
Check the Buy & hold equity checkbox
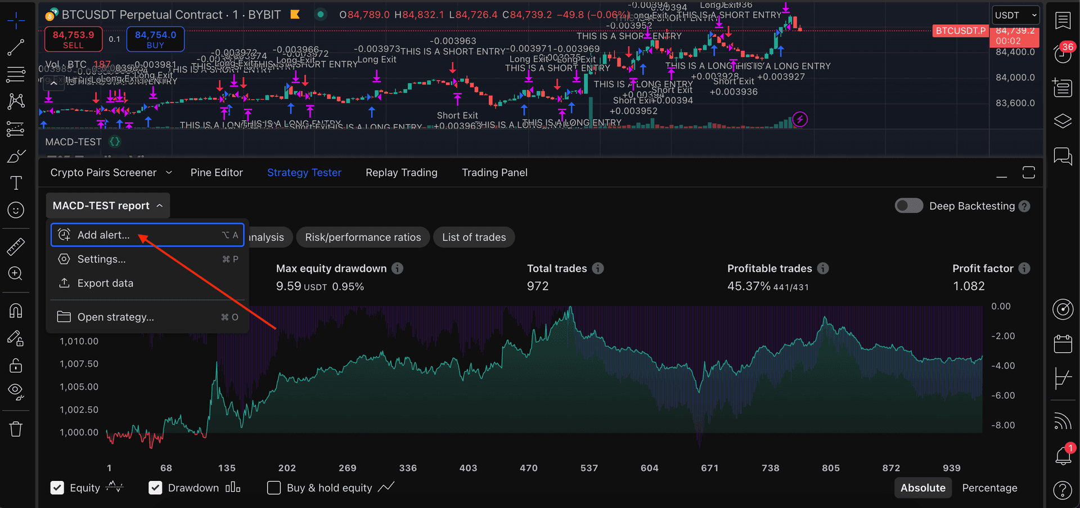[x=274, y=488]
